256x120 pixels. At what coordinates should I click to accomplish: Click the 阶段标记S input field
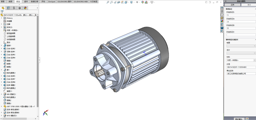click(241, 15)
